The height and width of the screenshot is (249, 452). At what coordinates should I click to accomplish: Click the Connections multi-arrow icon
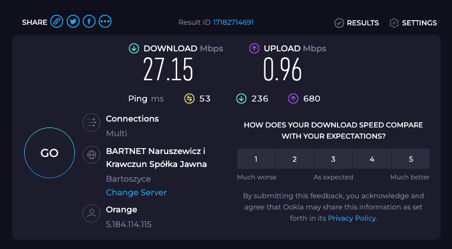[91, 123]
